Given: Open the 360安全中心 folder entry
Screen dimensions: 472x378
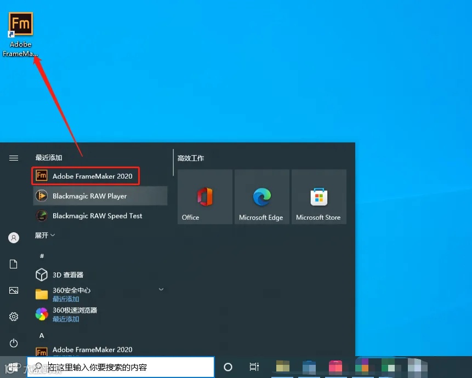Looking at the screenshot, I should (100, 294).
